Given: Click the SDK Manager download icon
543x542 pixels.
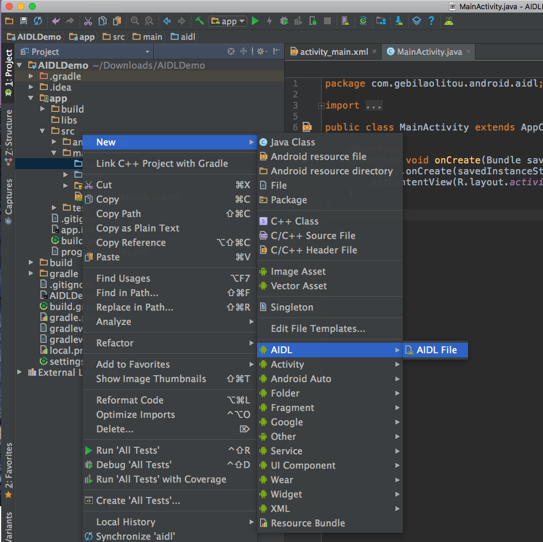Looking at the screenshot, I should [x=399, y=21].
